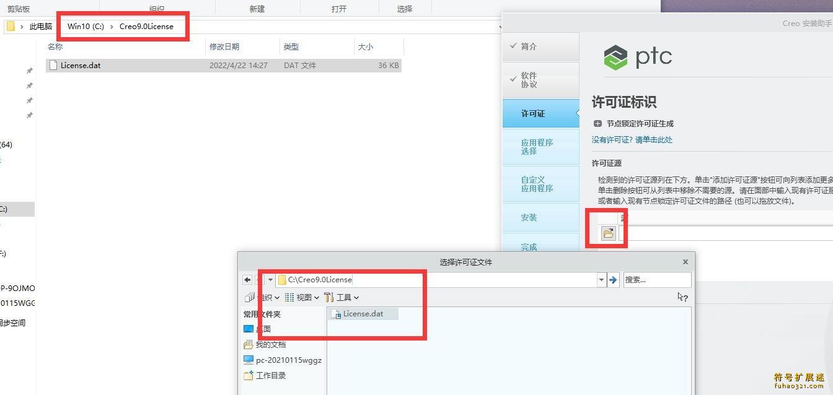Click the 搜索 search field
The width and height of the screenshot is (833, 395).
[657, 280]
